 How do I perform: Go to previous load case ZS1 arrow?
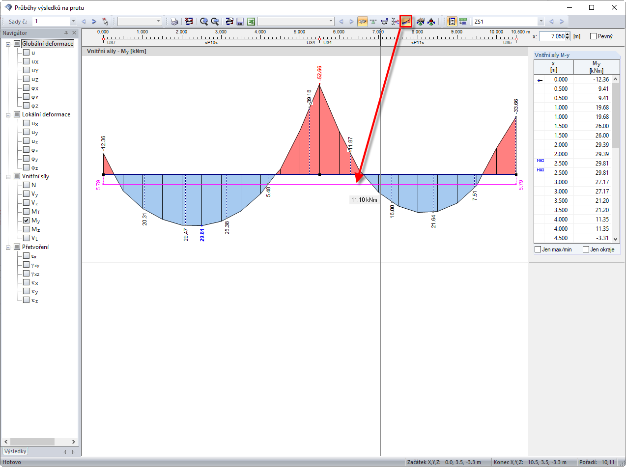pyautogui.click(x=551, y=22)
